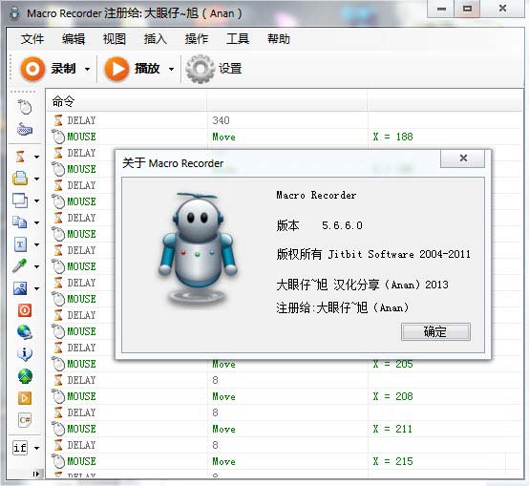
Task: Expand the window command dropdown arrow
Action: (x=37, y=201)
